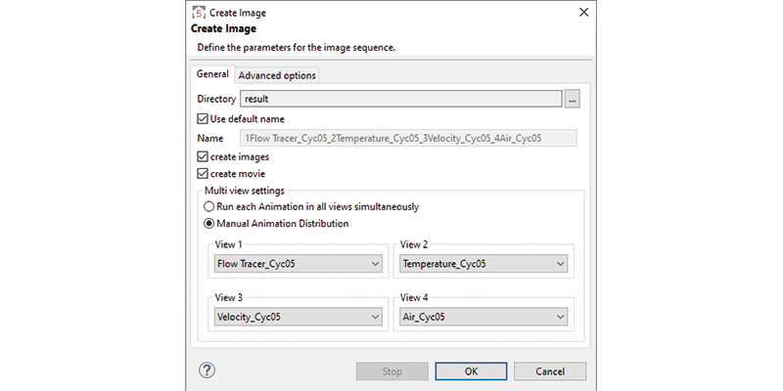Open View 4 Air_Cyc05 dropdown

(484, 317)
